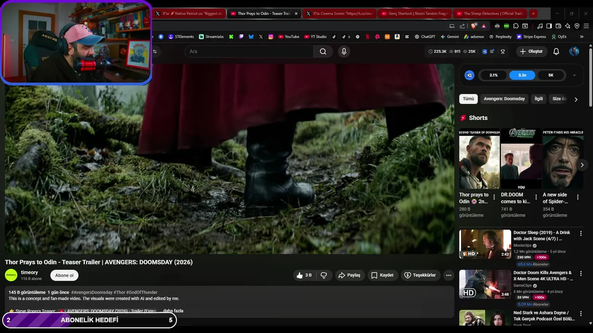The image size is (593, 333).
Task: Open Stripe Express bookmark
Action: 531,37
